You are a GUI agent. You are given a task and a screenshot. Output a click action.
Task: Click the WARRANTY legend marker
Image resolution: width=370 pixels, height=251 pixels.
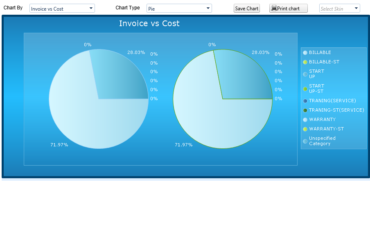point(305,120)
